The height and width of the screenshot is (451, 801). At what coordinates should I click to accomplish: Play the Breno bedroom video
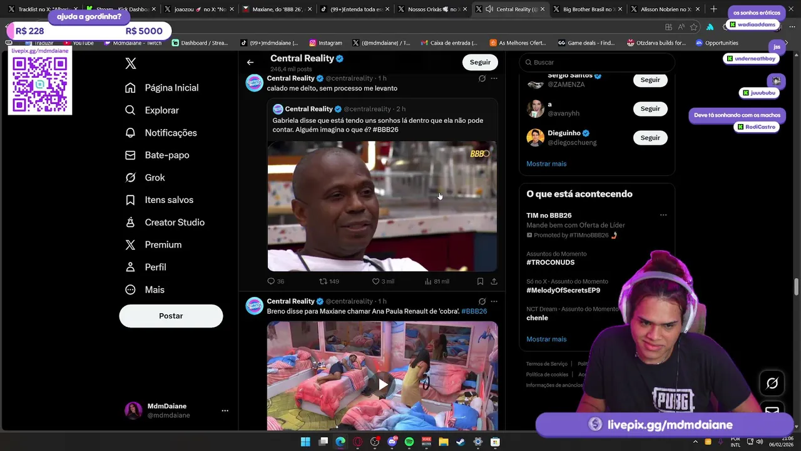382,384
